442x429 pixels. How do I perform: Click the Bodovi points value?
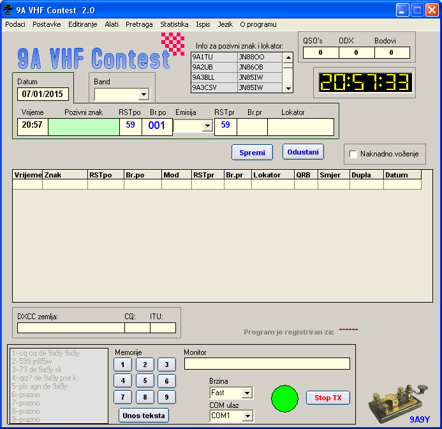[392, 53]
